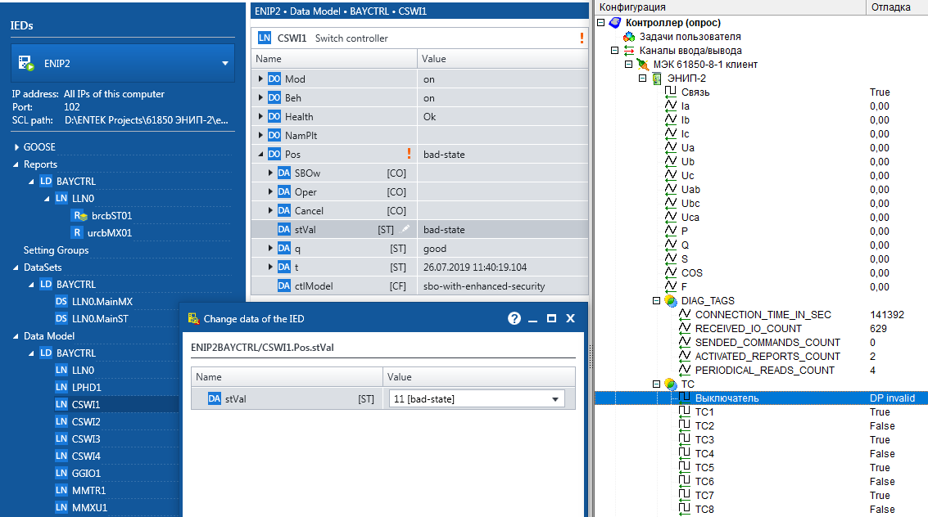Collapse the Pos data object
This screenshot has width=928, height=517.
click(260, 154)
